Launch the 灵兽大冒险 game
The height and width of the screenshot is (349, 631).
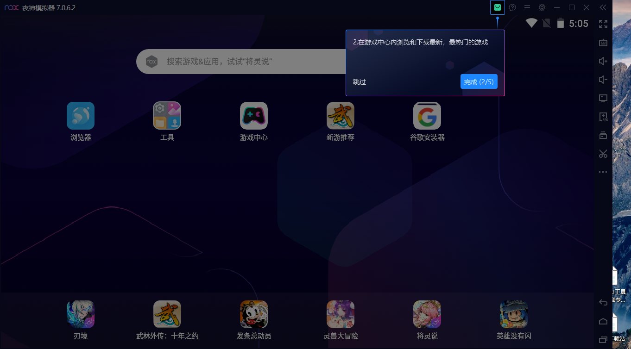341,314
